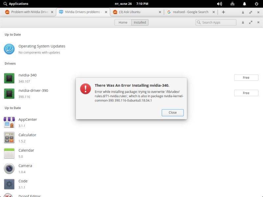The height and width of the screenshot is (197, 263).
Task: Click the Operating System Updates icon
Action: [x=9, y=49]
